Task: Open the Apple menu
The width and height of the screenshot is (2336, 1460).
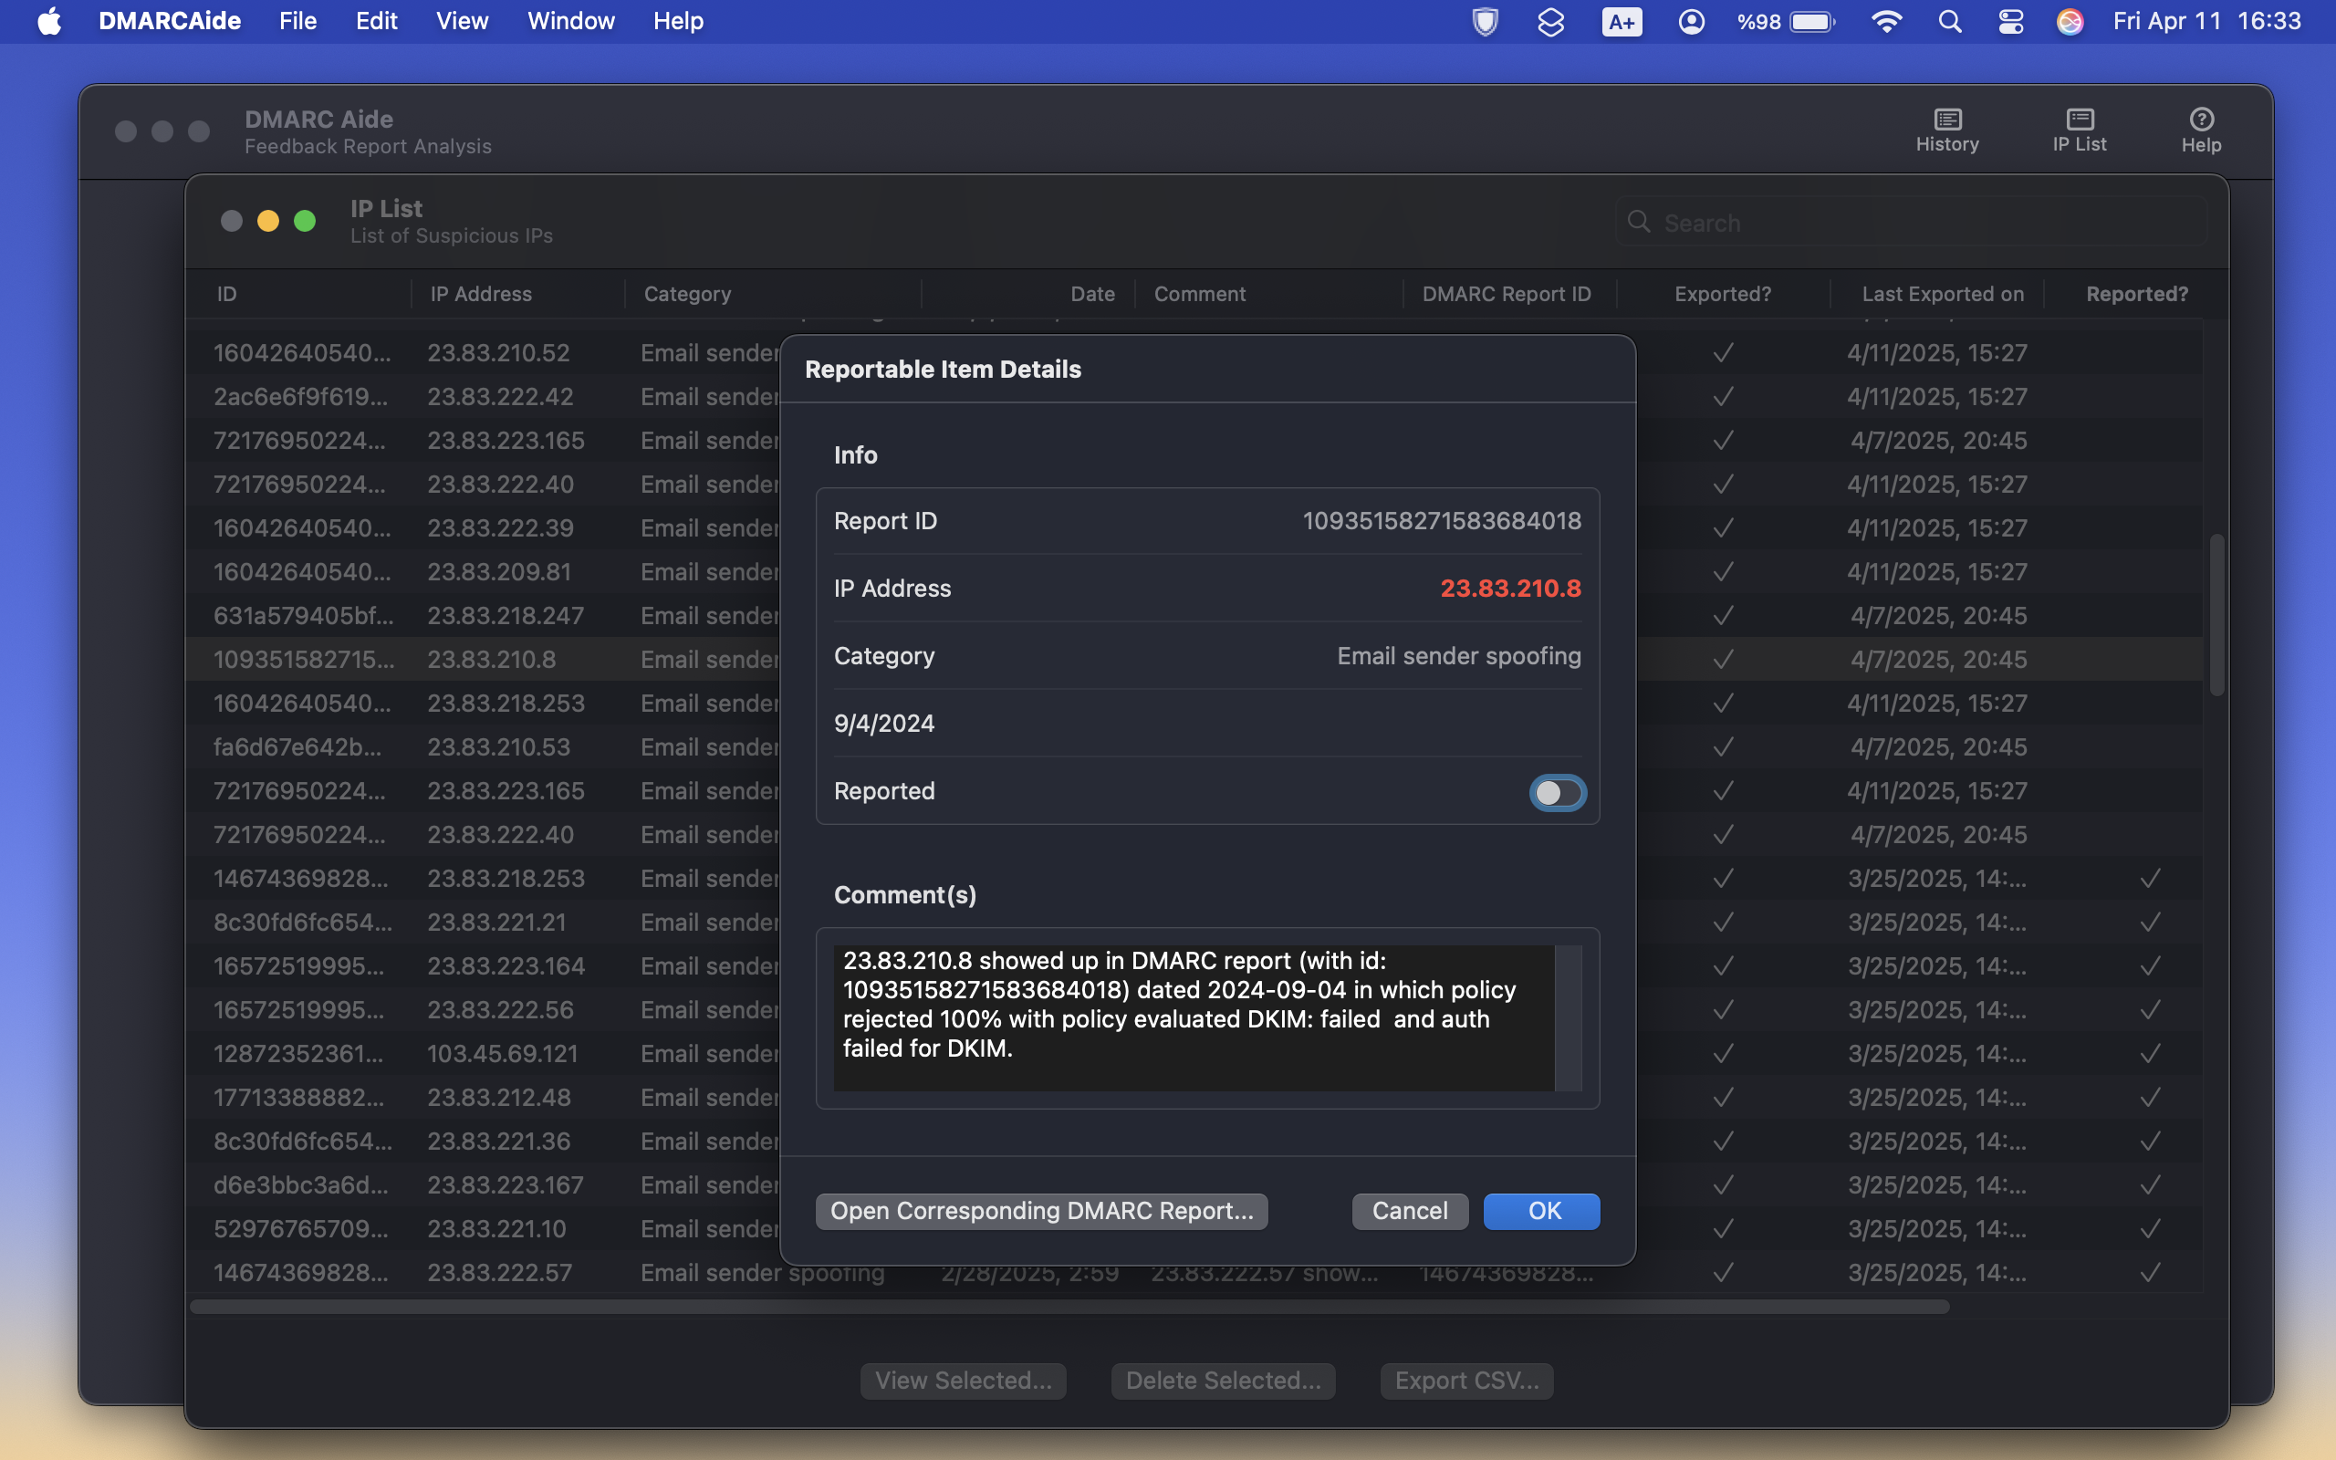Action: 48,21
